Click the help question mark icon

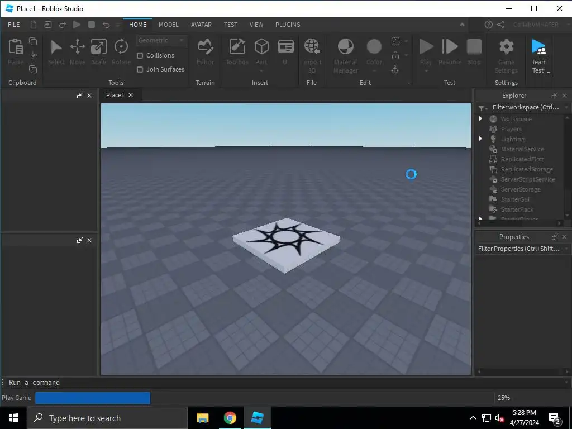coord(488,25)
